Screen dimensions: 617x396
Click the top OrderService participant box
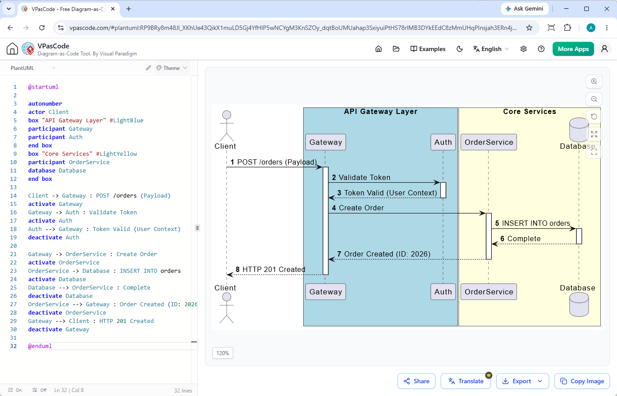point(489,142)
